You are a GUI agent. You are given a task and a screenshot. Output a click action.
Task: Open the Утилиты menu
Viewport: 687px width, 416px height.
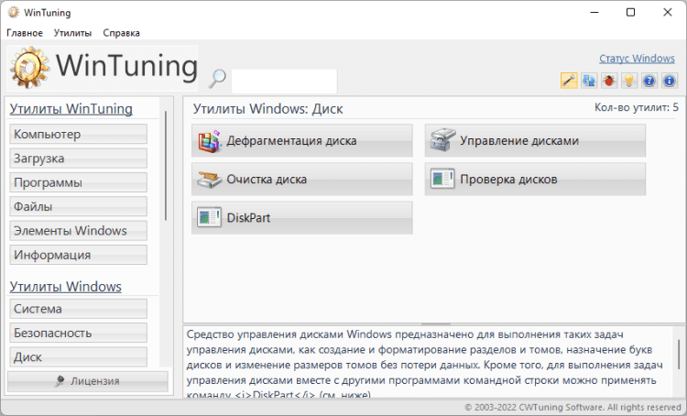72,33
